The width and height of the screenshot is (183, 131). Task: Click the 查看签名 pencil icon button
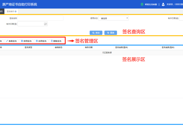coord(11,41)
